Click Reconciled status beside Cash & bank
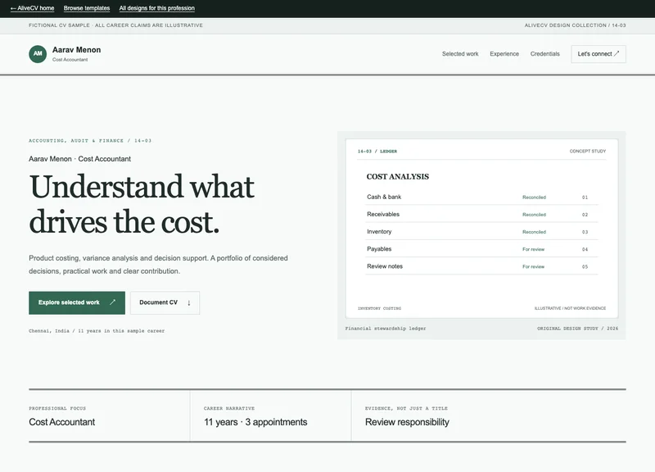This screenshot has width=655, height=472. point(534,197)
